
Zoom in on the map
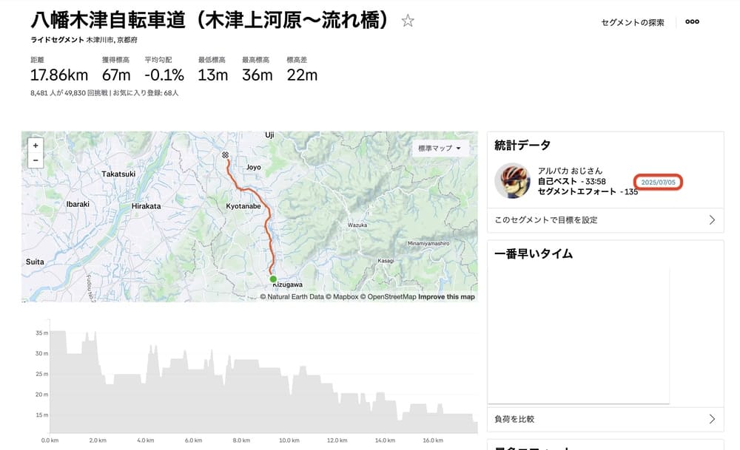point(36,146)
